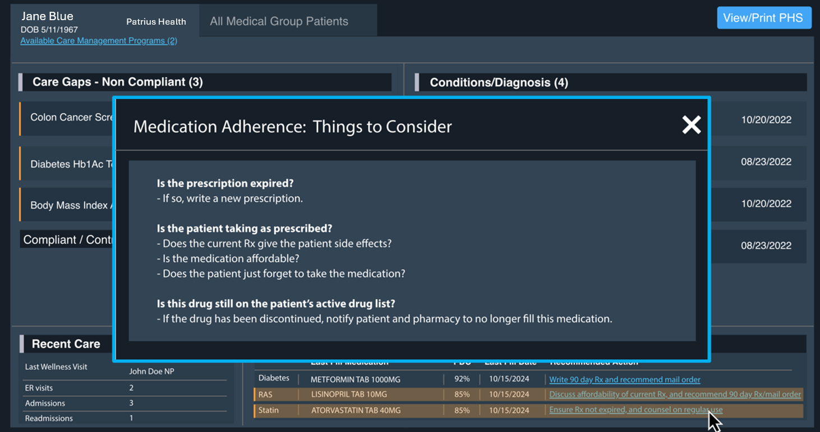Click Discuss affordability of current Rx link
This screenshot has width=820, height=432.
pyautogui.click(x=674, y=394)
